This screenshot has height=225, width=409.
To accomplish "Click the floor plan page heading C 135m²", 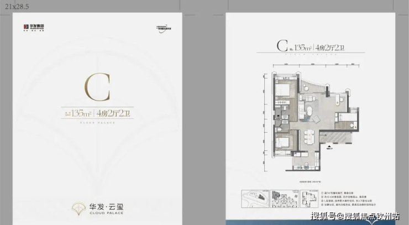I will coord(311,46).
